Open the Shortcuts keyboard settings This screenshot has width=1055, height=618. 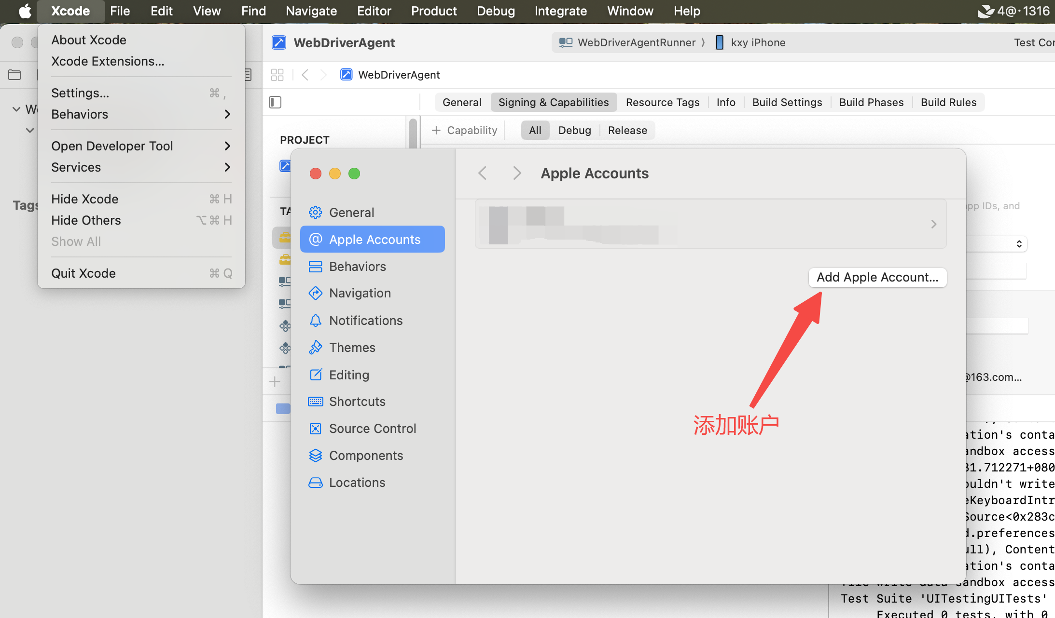pyautogui.click(x=357, y=402)
